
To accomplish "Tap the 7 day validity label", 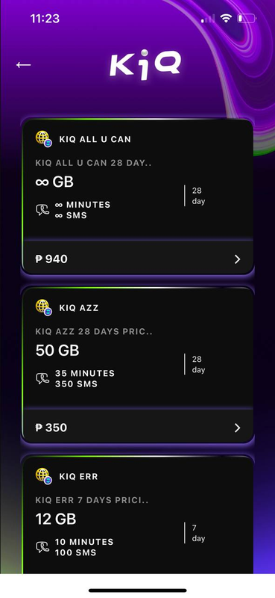I will 198,533.
